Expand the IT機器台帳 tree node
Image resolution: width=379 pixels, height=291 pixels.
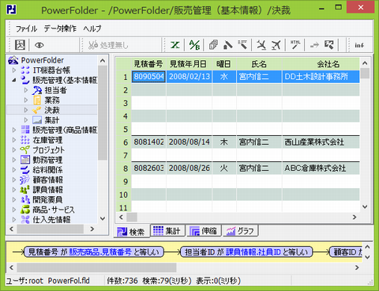point(14,70)
